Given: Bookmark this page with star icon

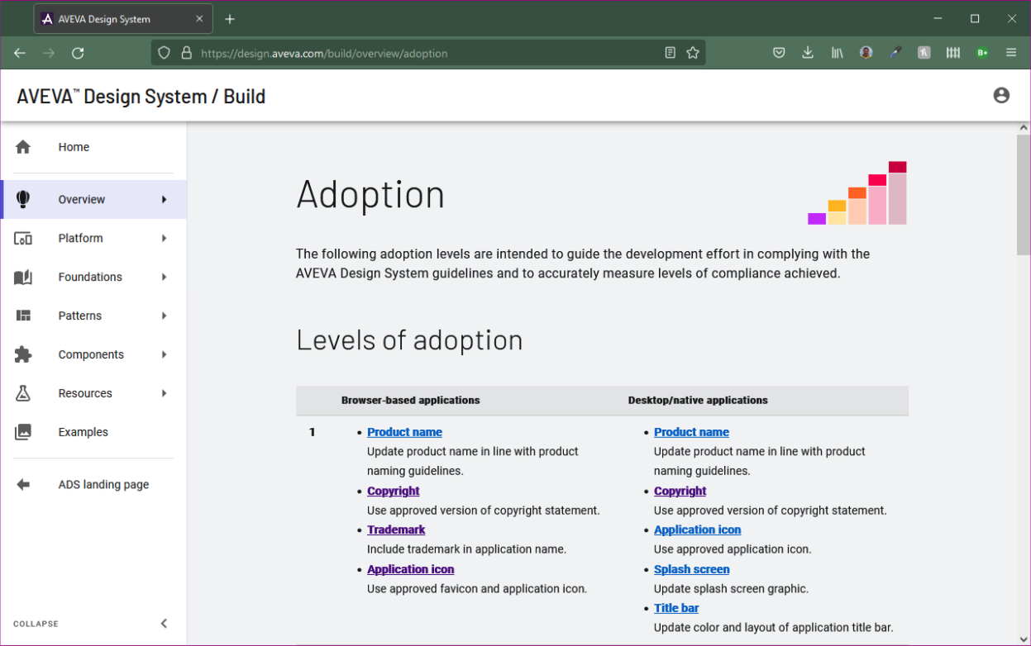Looking at the screenshot, I should (693, 53).
